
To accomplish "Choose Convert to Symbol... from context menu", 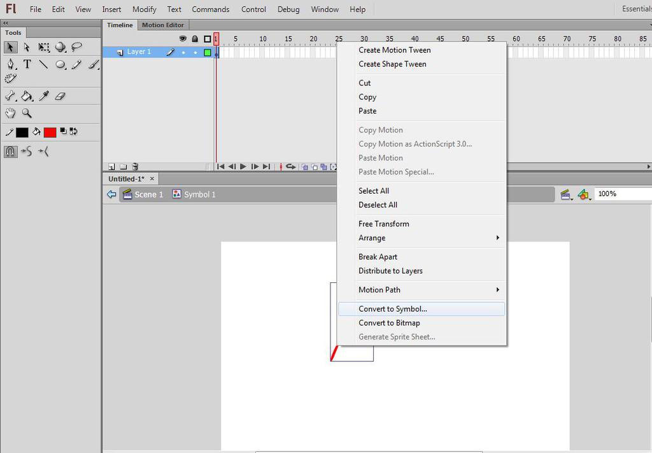I will click(422, 309).
